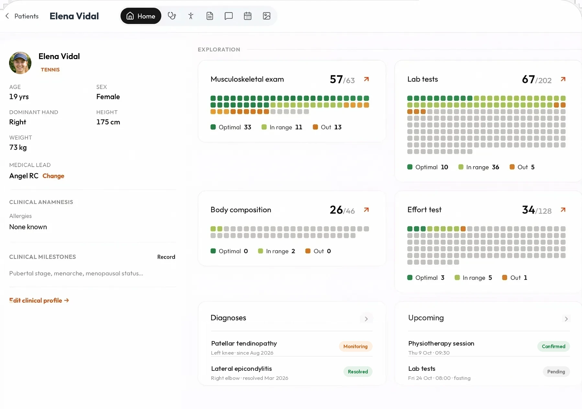The image size is (582, 409).
Task: Open the image gallery tab icon
Action: click(x=267, y=16)
